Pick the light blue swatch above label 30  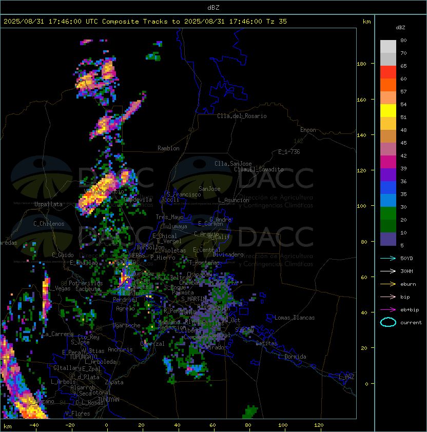coord(388,200)
